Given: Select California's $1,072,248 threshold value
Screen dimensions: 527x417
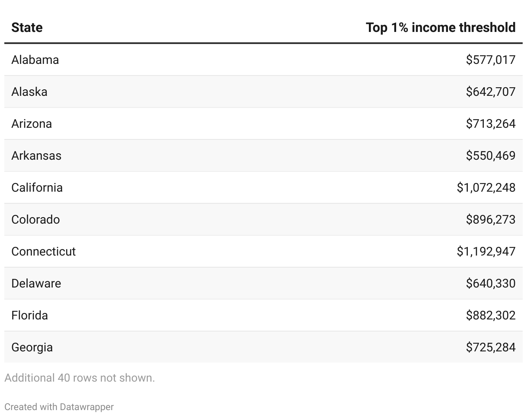Looking at the screenshot, I should point(486,187).
